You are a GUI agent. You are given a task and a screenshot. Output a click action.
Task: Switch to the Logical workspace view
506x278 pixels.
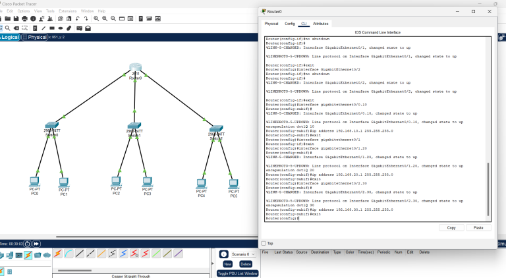pos(10,37)
